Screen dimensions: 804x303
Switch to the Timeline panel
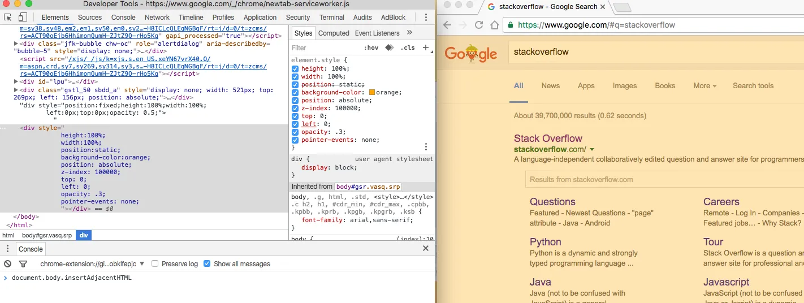pyautogui.click(x=191, y=18)
